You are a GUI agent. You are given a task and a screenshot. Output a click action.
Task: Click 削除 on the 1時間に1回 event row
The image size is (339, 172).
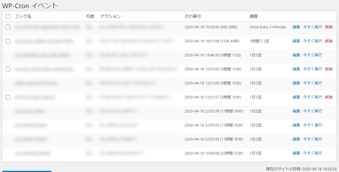click(x=329, y=41)
